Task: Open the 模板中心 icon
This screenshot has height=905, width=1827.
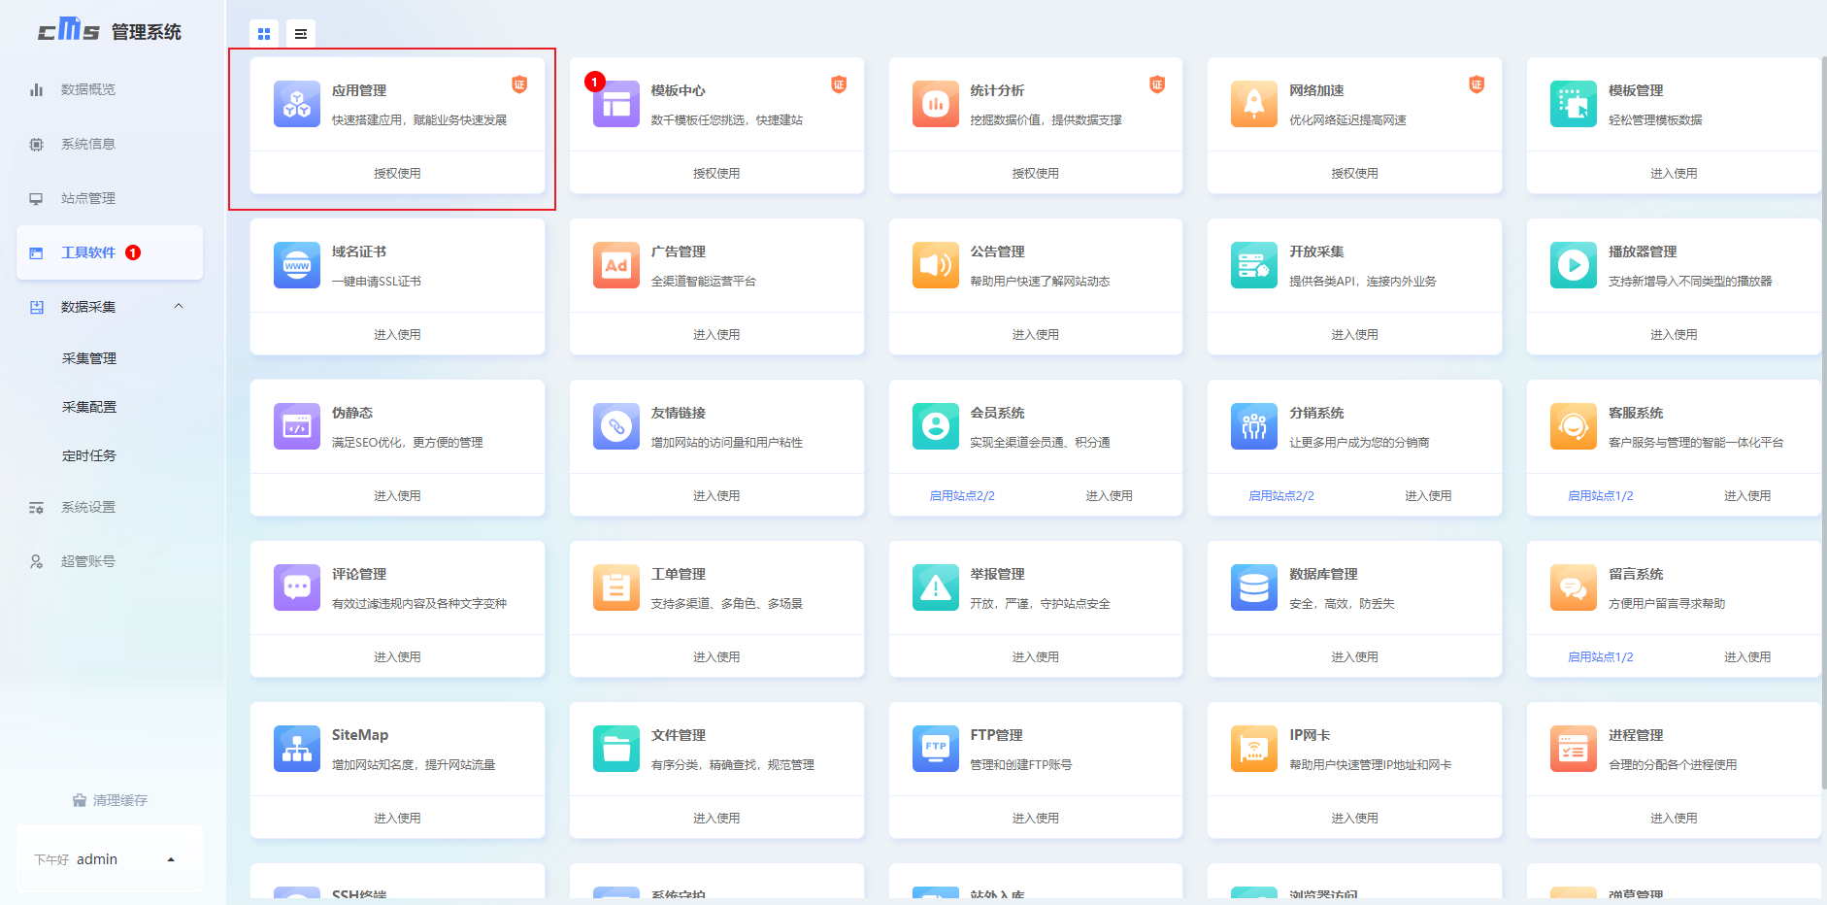Action: pos(616,104)
